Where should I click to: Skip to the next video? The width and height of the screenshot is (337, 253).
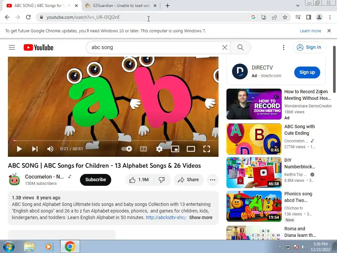pyautogui.click(x=35, y=149)
